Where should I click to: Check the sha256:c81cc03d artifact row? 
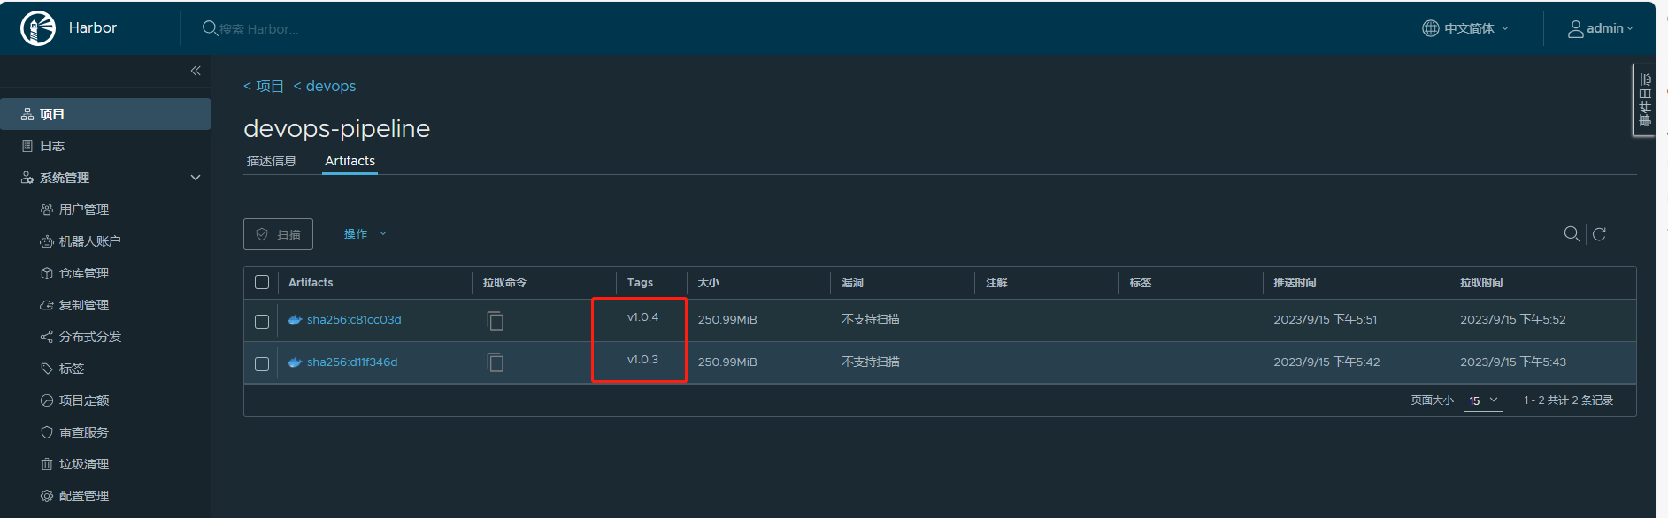[262, 321]
